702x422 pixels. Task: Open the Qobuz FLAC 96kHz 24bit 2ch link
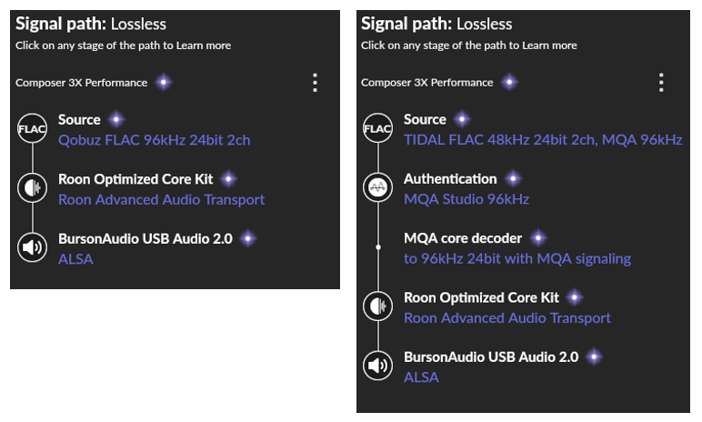154,140
